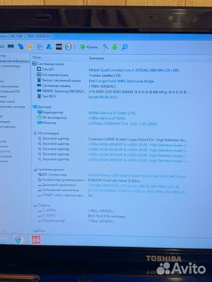Open the cache and memory benchmark RAM icon
The width and height of the screenshot is (212, 282).
tap(11, 46)
